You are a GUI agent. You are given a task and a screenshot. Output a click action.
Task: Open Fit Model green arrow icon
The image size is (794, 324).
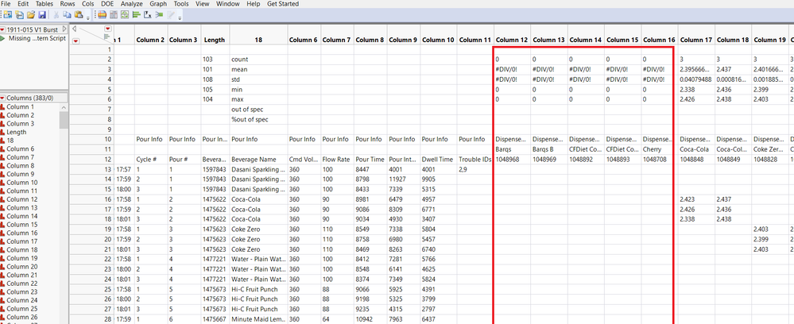pos(158,15)
